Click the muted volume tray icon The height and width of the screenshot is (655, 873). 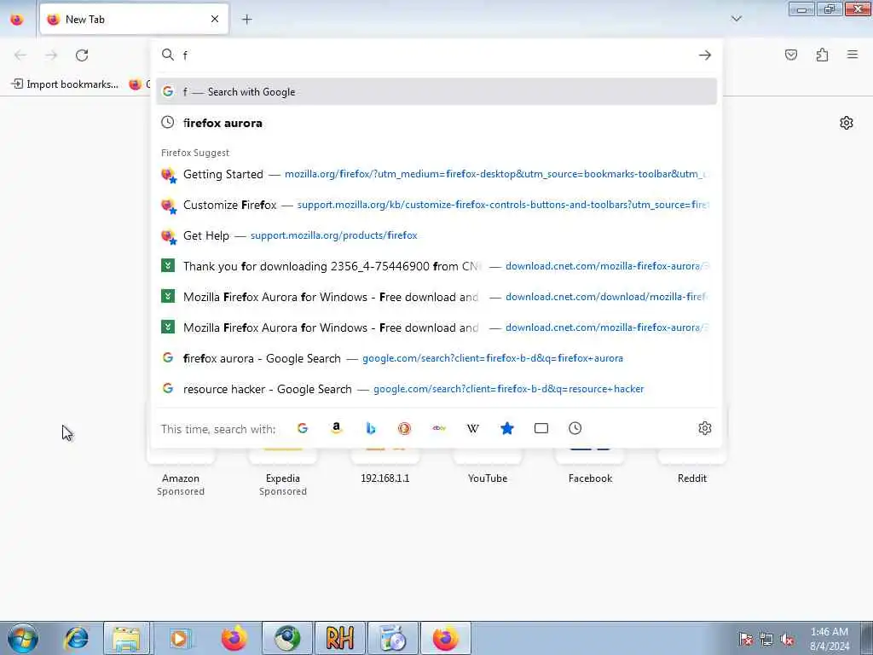(x=787, y=640)
